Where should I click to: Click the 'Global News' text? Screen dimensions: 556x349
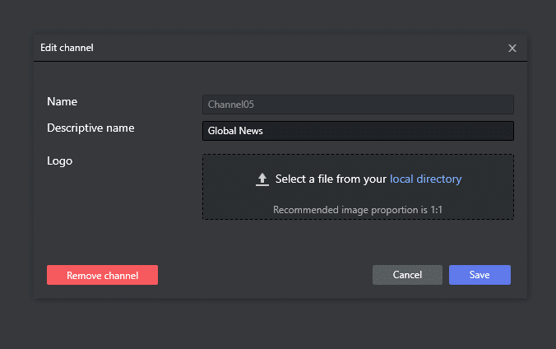(235, 131)
